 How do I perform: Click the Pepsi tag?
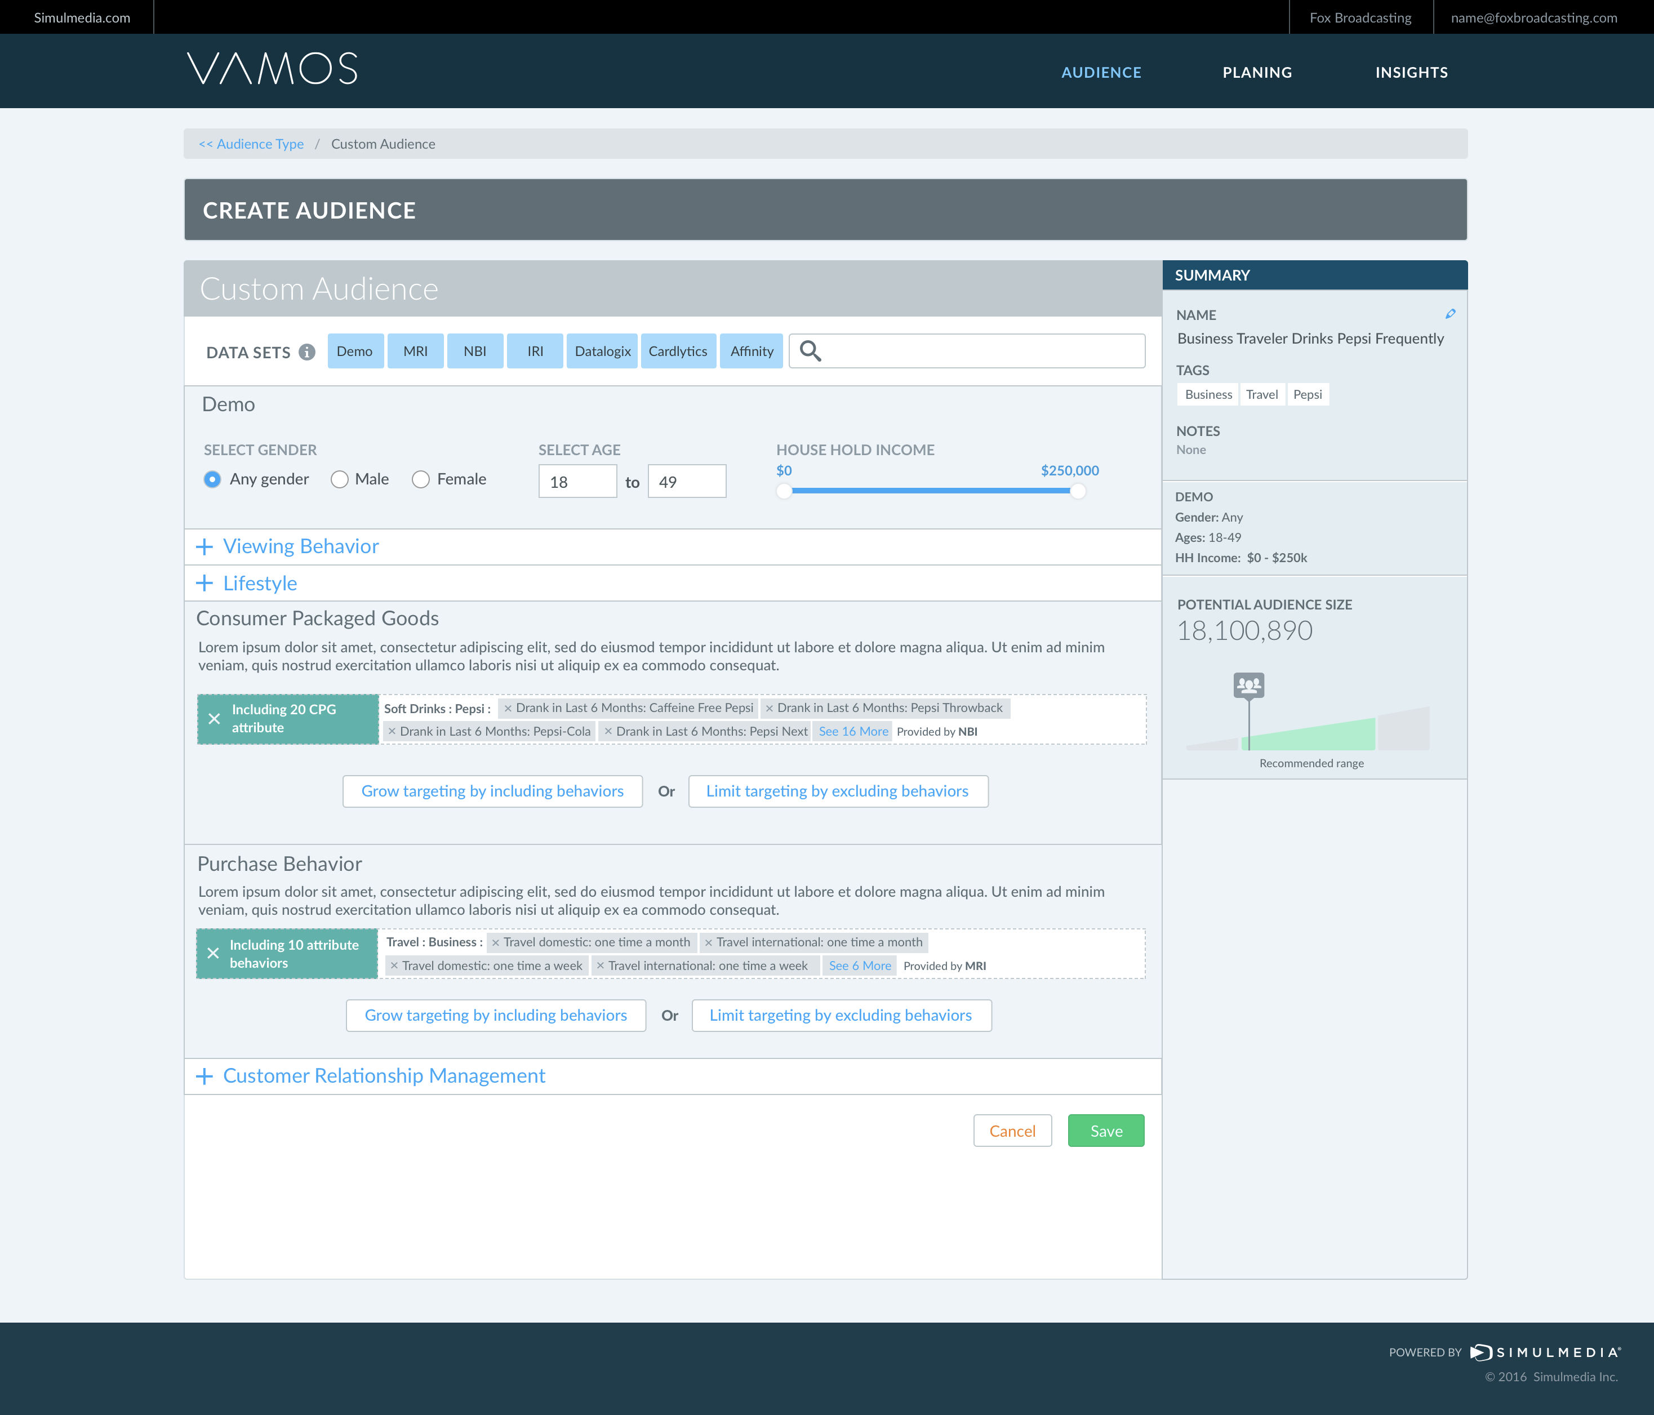click(x=1308, y=394)
